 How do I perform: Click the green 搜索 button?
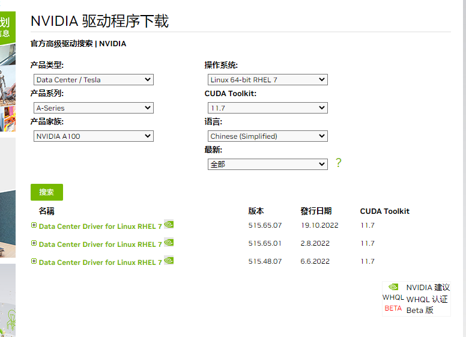coord(47,192)
